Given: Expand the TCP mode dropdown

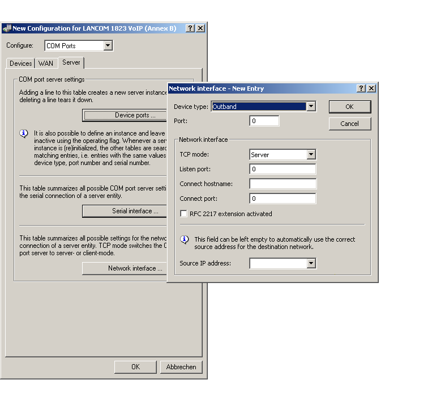Looking at the screenshot, I should [x=311, y=155].
